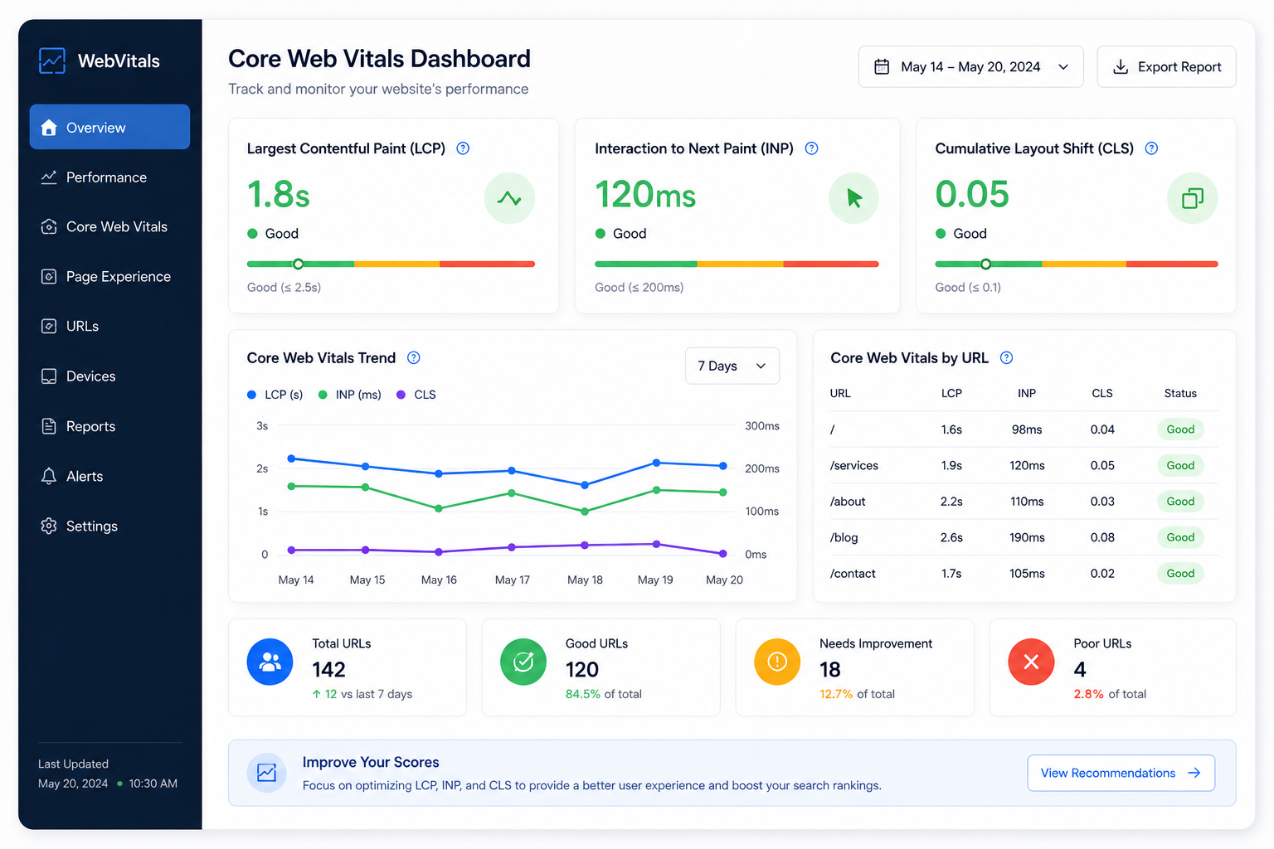Open the Devices menu item
The image size is (1274, 849).
point(109,376)
